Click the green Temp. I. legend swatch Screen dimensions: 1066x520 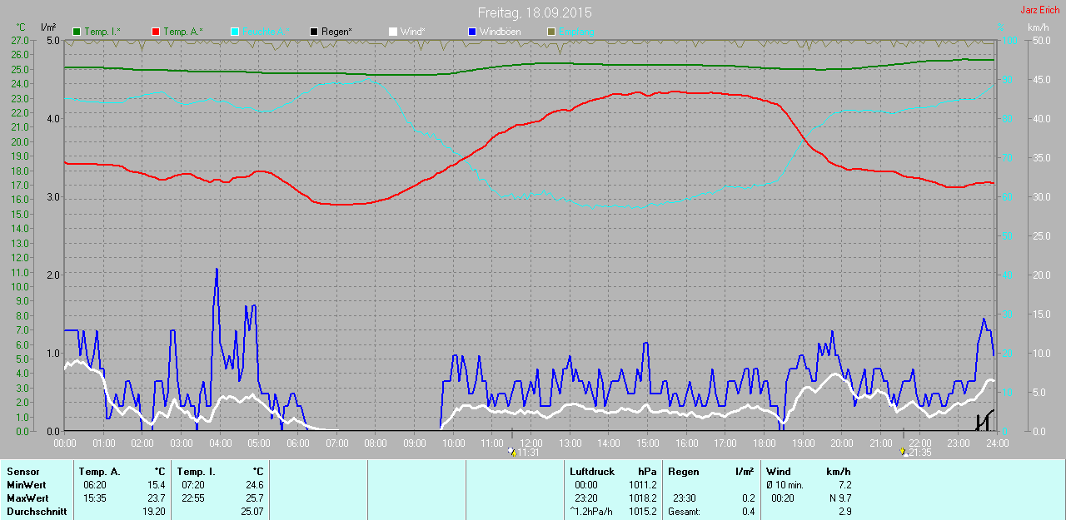[x=77, y=32]
